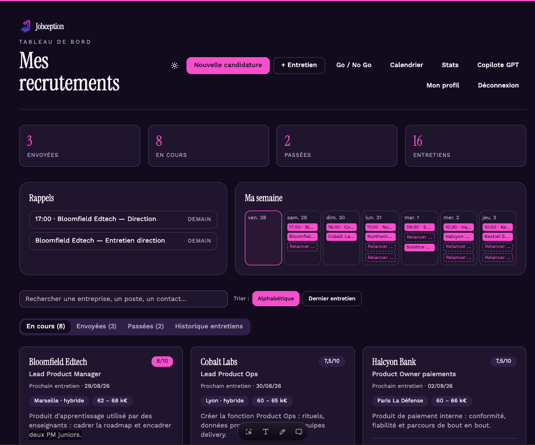Open the 3 Envoyées stat card

[80, 146]
